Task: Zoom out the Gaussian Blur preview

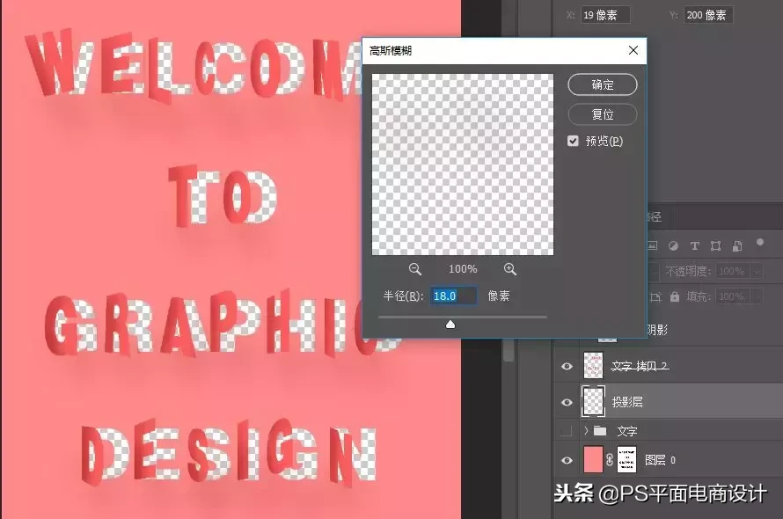Action: (x=415, y=270)
